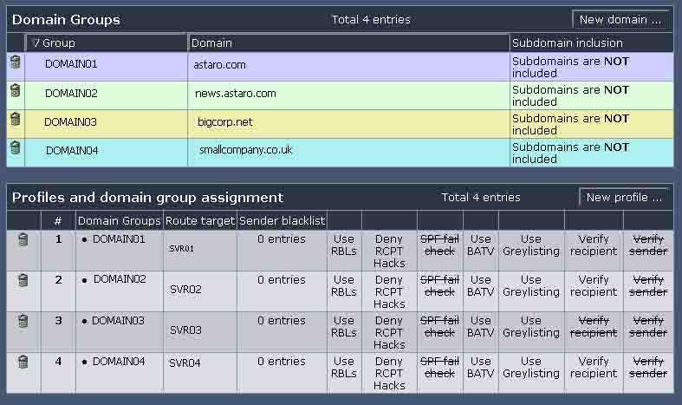
Task: Delete profile 2 with its trash icon
Action: click(23, 281)
